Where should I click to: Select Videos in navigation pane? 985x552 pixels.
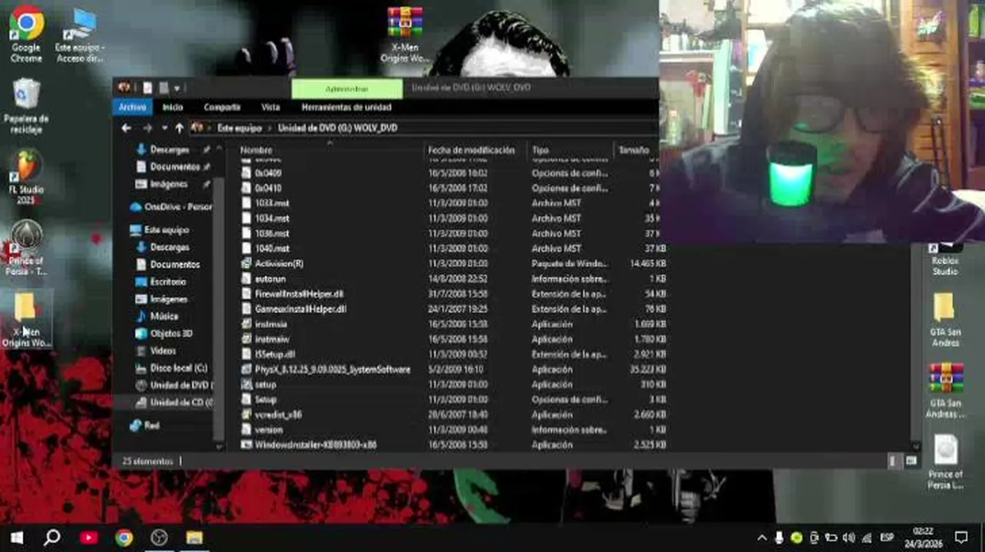click(163, 350)
